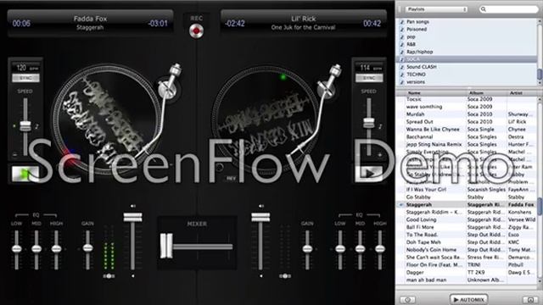The image size is (543, 305).
Task: Click the right turntable tonearm
Action: coord(321,110)
